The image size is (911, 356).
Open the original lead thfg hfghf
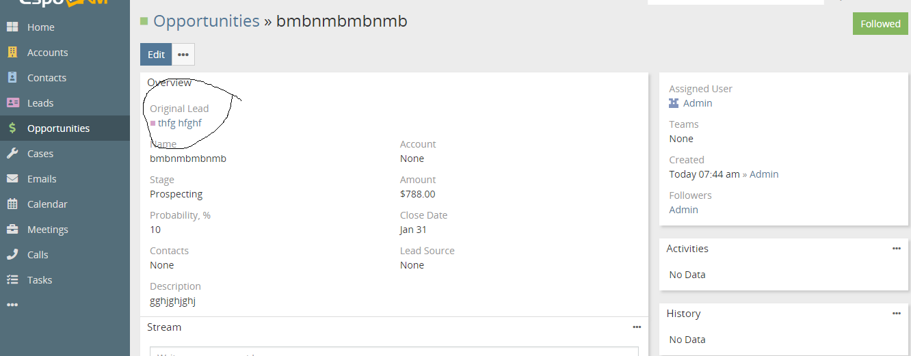point(179,123)
